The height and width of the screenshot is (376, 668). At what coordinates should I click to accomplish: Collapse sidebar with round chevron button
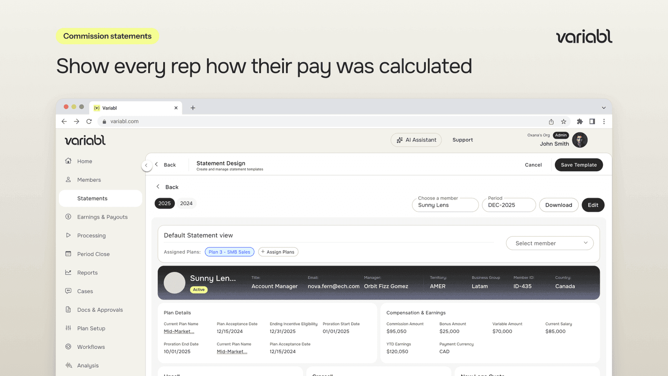tap(146, 165)
